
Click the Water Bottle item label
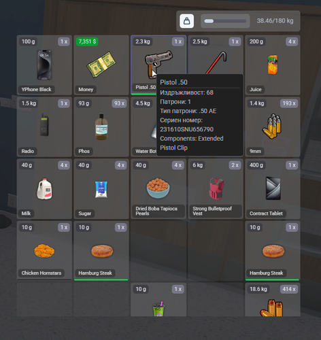[x=146, y=151]
